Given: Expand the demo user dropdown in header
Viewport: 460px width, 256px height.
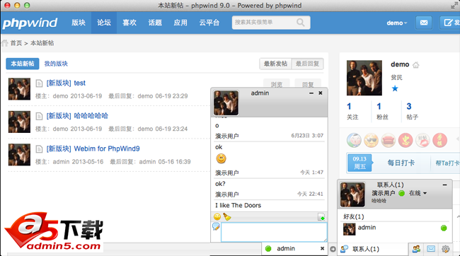Looking at the screenshot, I should click(396, 23).
